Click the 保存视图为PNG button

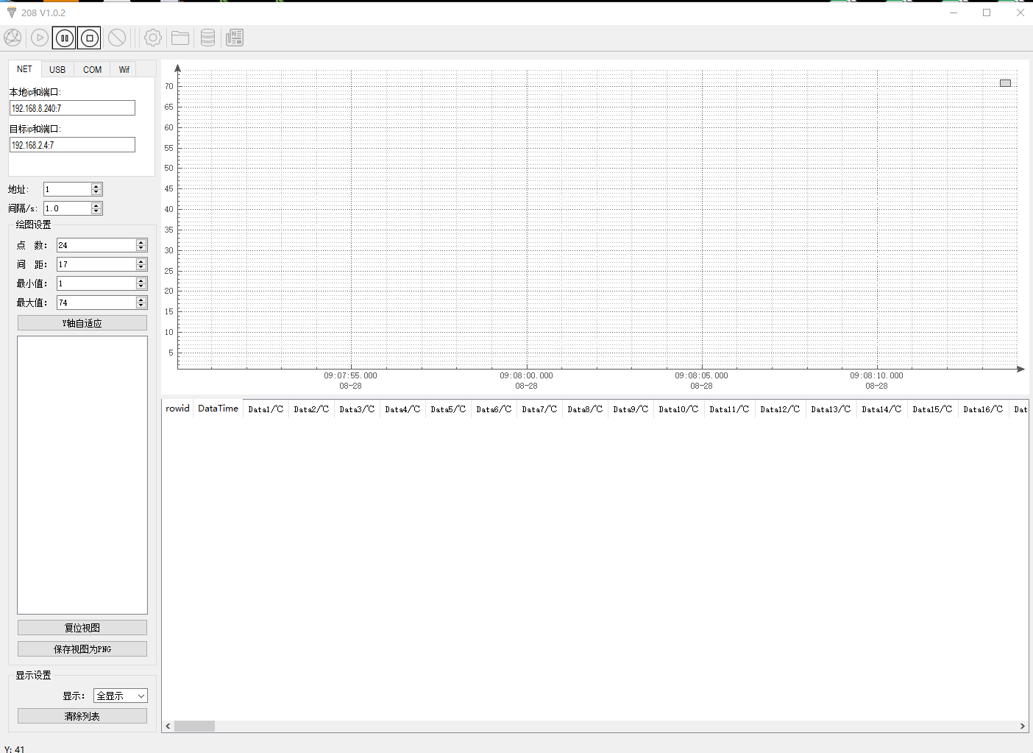coord(82,649)
